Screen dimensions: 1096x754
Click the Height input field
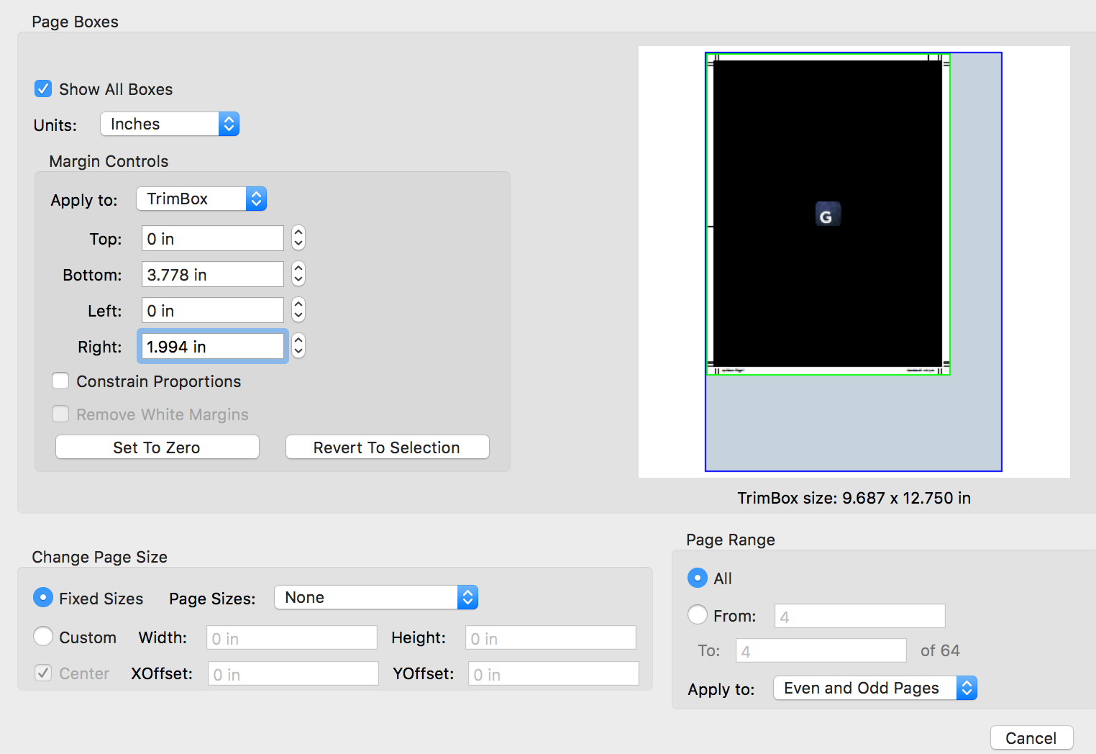(x=551, y=637)
